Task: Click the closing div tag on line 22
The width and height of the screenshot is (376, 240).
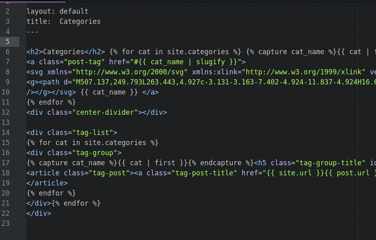Action: pos(39,213)
